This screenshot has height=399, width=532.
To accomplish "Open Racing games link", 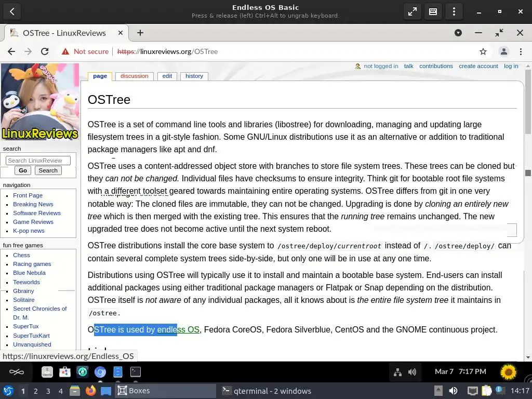I will tap(32, 264).
